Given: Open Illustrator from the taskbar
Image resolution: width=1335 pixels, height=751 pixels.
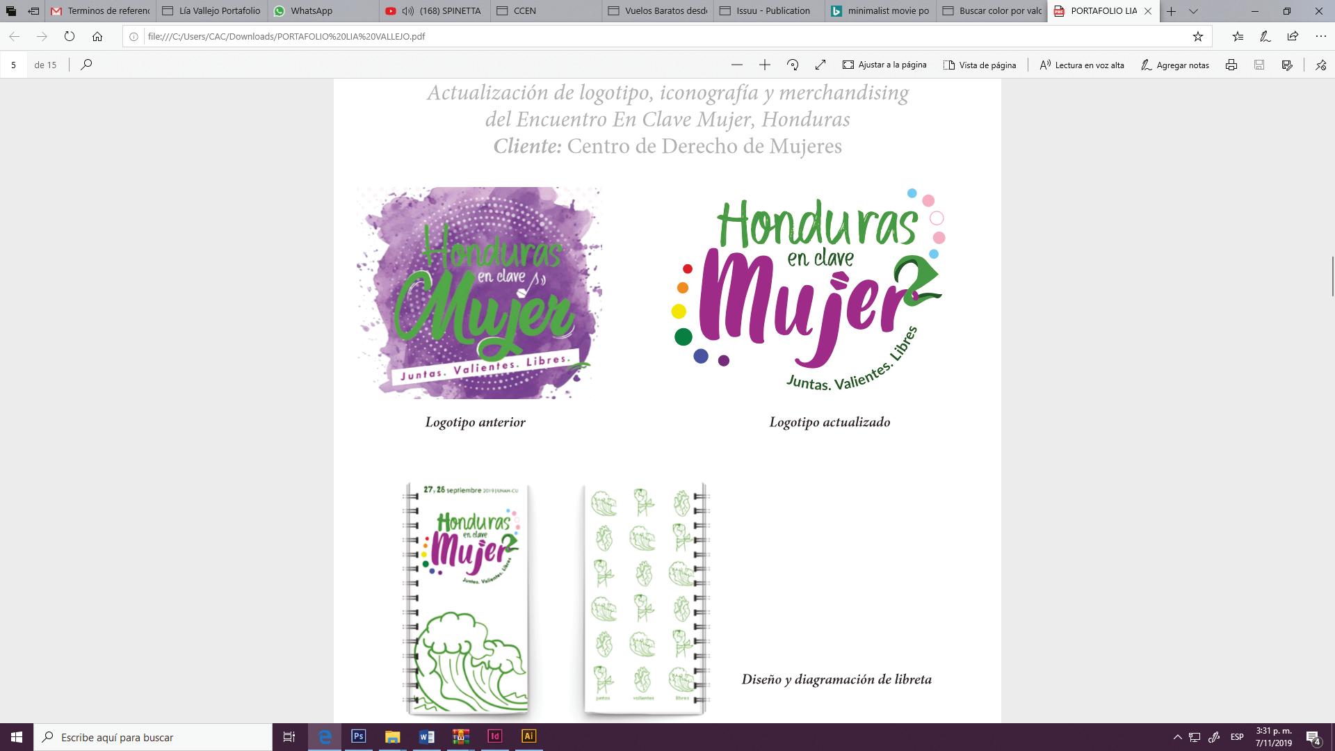Looking at the screenshot, I should [528, 736].
